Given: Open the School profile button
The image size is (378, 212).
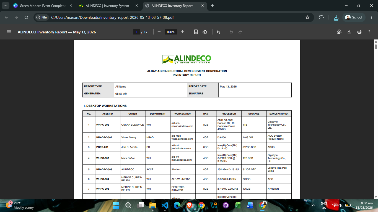Looking at the screenshot, I should [x=354, y=17].
